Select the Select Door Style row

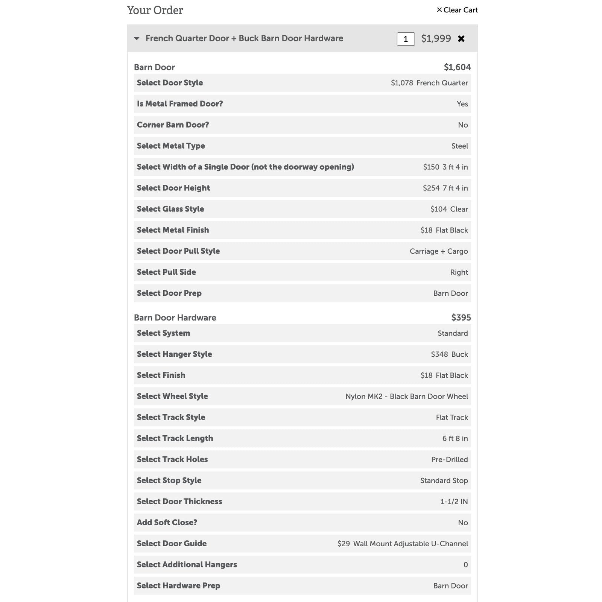pyautogui.click(x=303, y=83)
